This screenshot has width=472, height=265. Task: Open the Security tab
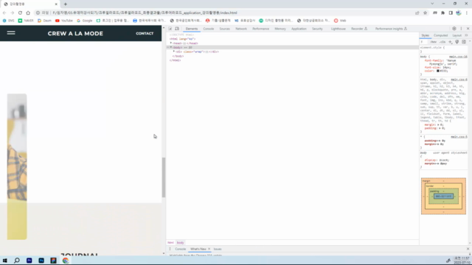coord(317,29)
